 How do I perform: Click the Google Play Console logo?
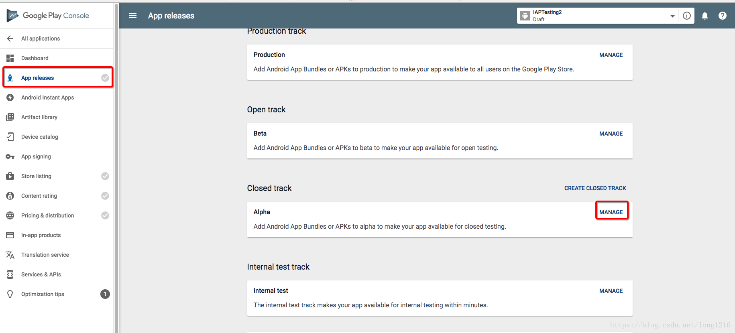click(x=48, y=16)
